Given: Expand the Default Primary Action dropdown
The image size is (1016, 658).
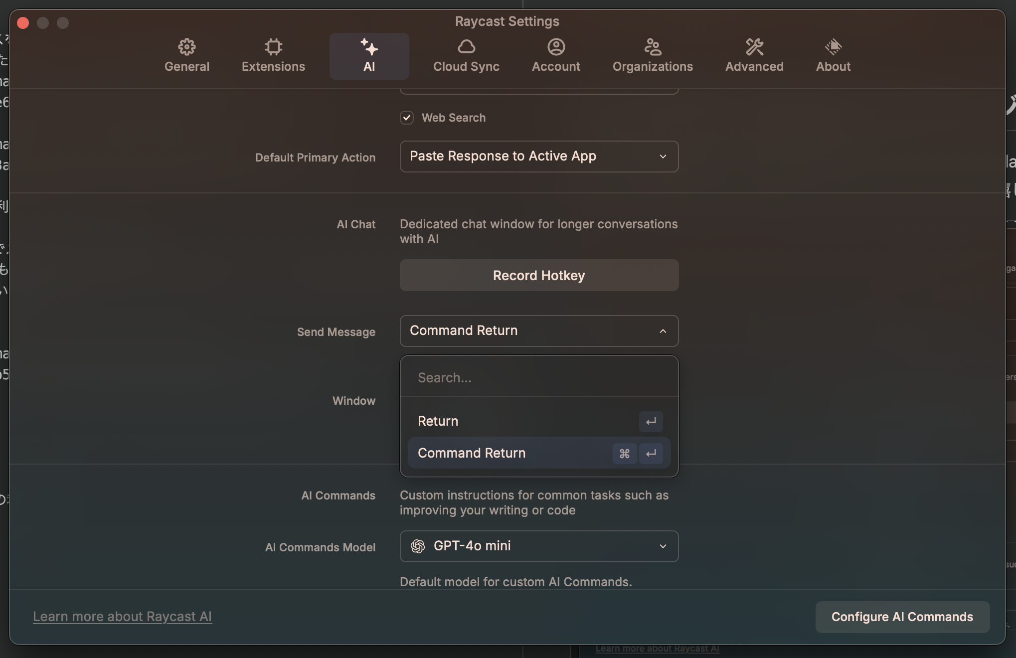Looking at the screenshot, I should pyautogui.click(x=539, y=157).
